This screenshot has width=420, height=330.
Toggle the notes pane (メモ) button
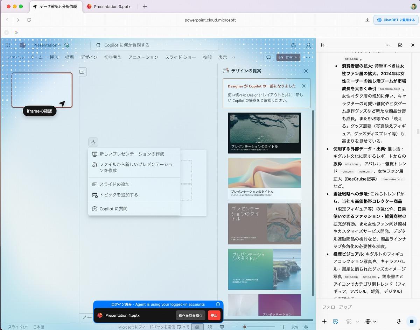point(183,327)
